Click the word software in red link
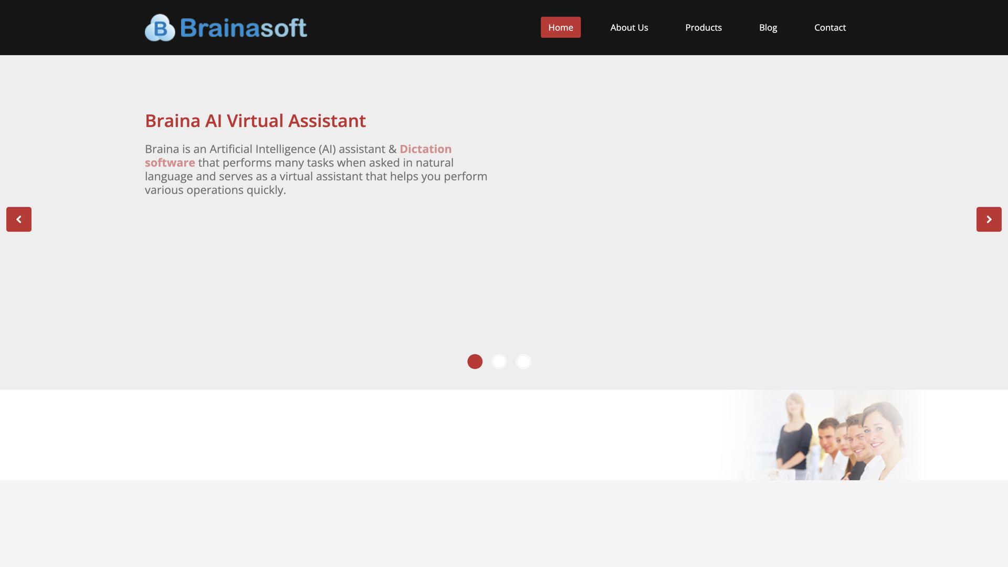 (170, 163)
